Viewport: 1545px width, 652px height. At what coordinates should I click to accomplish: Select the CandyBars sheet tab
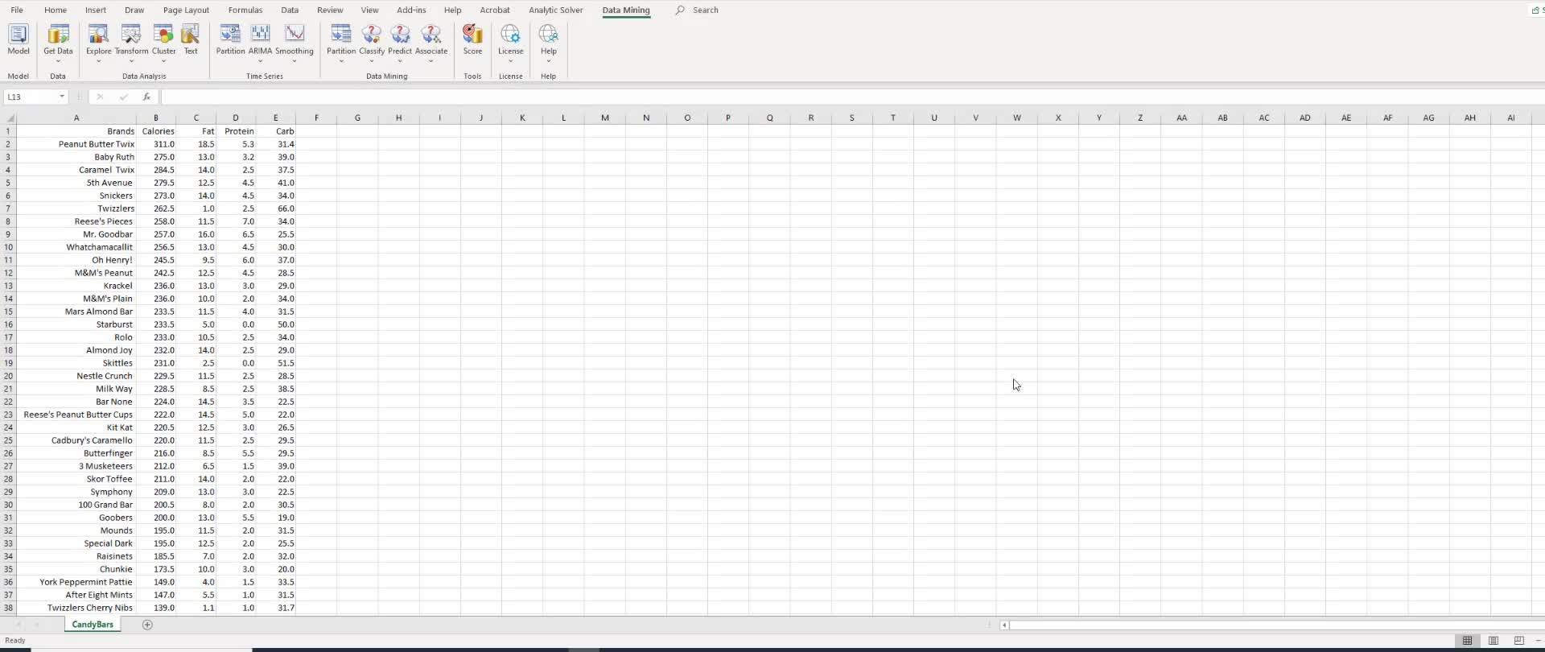93,625
